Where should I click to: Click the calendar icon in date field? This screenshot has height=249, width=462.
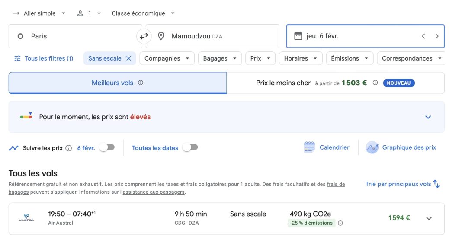(298, 36)
